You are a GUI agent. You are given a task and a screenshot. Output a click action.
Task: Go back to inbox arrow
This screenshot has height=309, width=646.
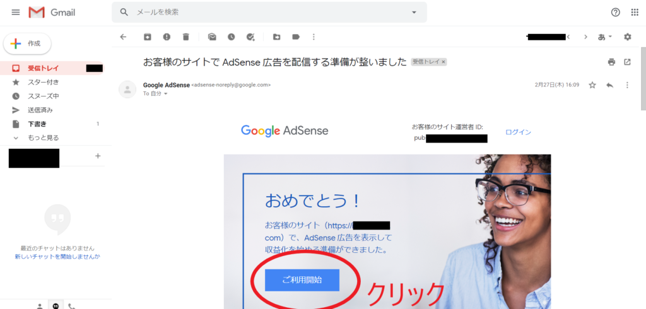click(x=123, y=37)
